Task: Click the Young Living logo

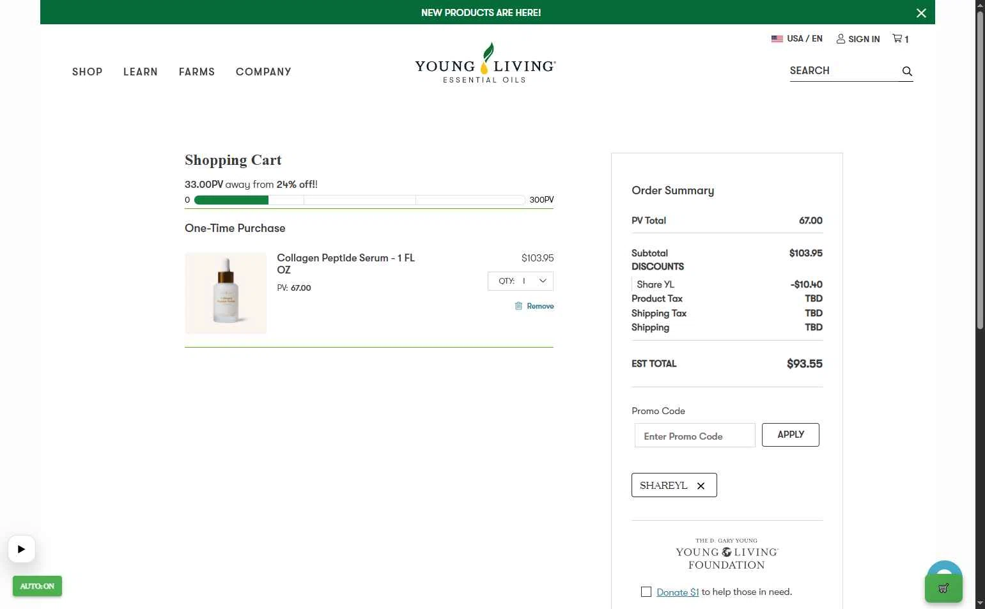Action: pyautogui.click(x=485, y=63)
